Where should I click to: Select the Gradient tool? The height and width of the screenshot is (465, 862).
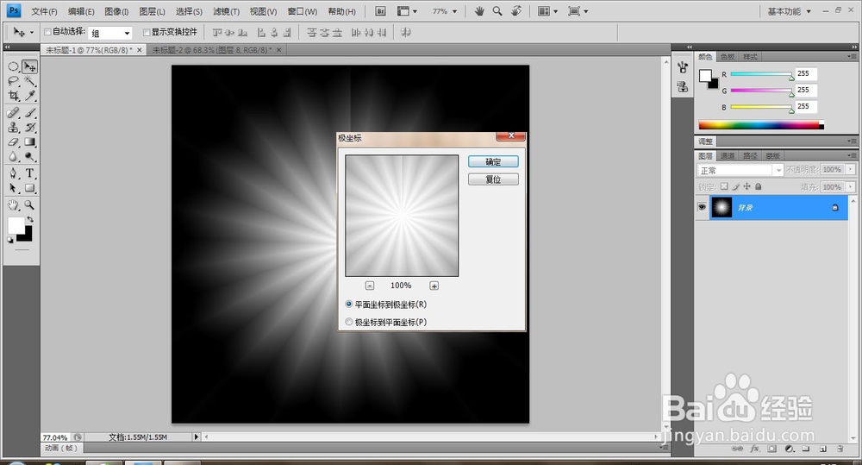[29, 142]
